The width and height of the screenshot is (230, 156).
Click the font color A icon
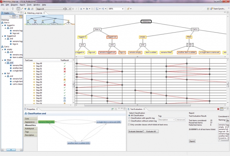pos(81,9)
